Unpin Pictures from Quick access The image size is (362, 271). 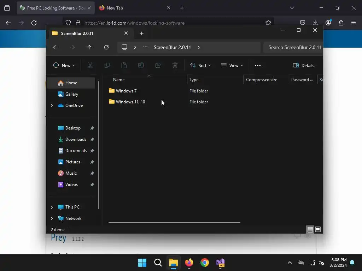[x=92, y=162]
